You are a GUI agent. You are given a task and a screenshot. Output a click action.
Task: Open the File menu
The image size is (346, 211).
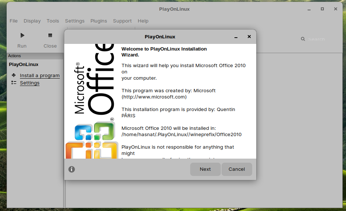[13, 21]
